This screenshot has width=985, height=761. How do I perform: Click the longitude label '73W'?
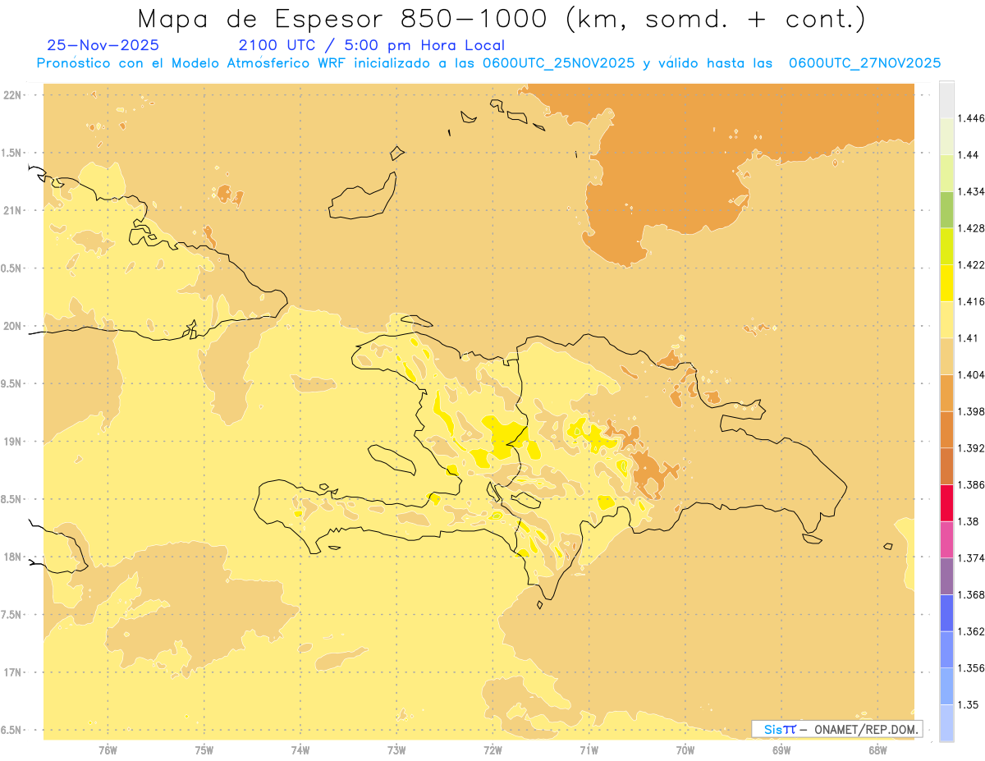coord(396,750)
